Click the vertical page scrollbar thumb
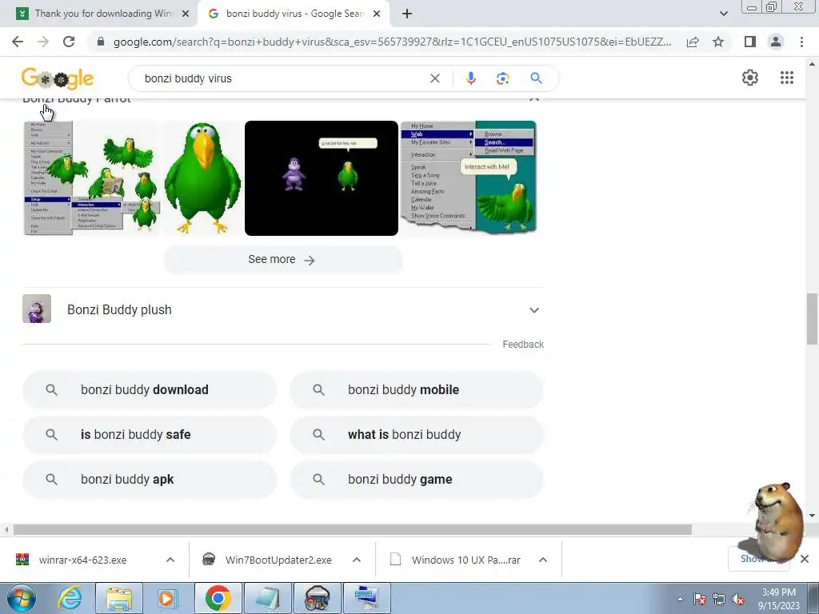This screenshot has height=614, width=819. [812, 319]
